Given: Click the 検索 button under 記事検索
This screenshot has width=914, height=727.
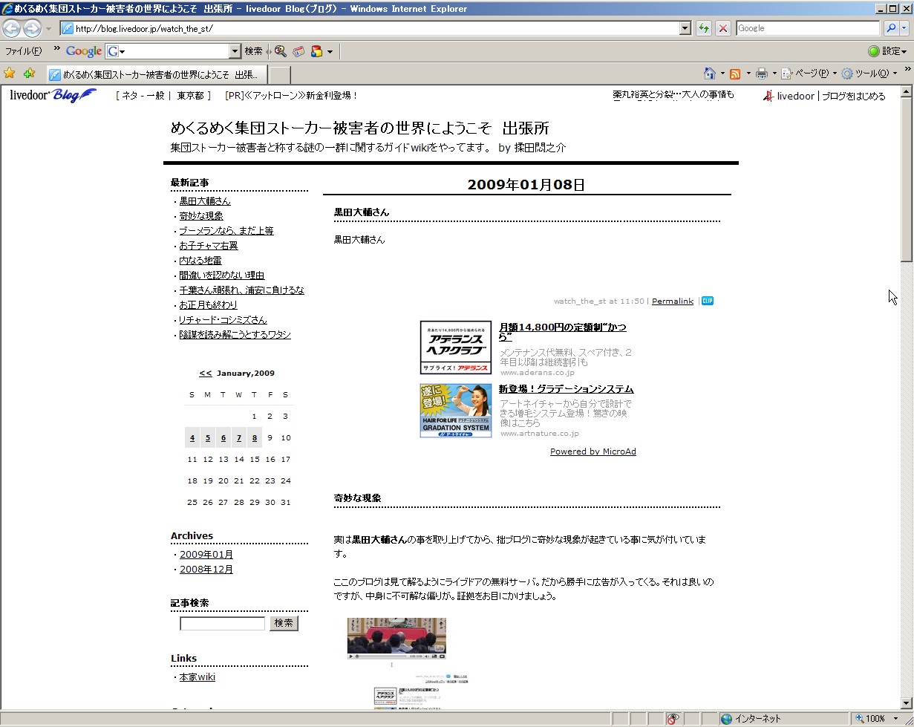Looking at the screenshot, I should (x=284, y=623).
